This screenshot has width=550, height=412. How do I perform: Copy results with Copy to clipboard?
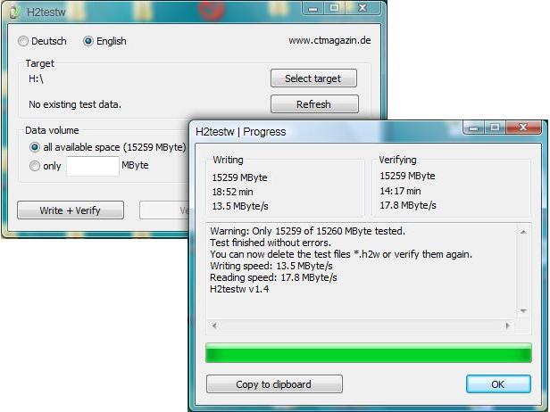point(274,384)
